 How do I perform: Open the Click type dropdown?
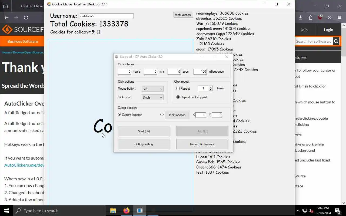pos(152,97)
